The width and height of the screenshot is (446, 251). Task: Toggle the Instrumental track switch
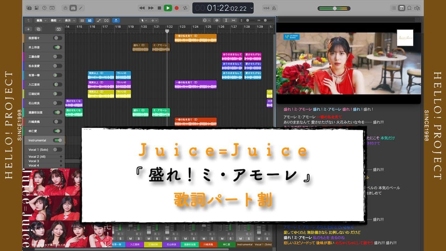57,140
